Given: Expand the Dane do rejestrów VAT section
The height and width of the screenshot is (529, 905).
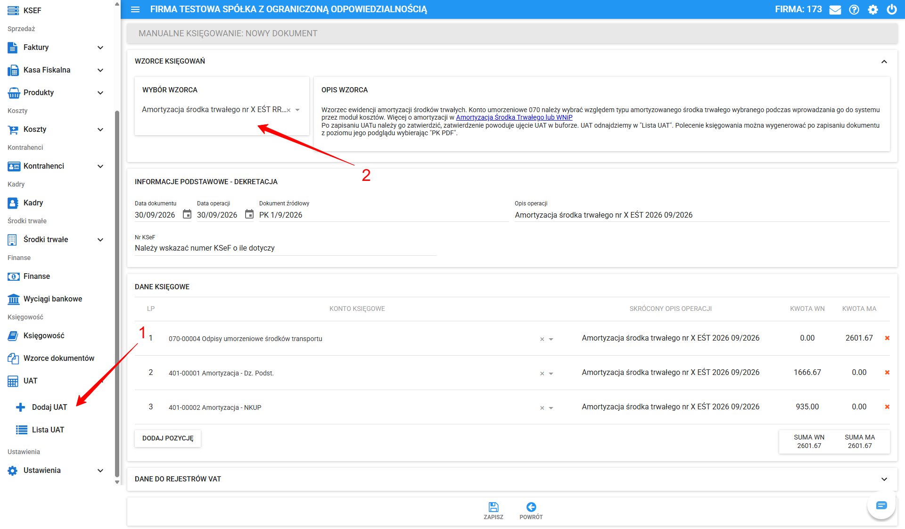Looking at the screenshot, I should point(884,479).
